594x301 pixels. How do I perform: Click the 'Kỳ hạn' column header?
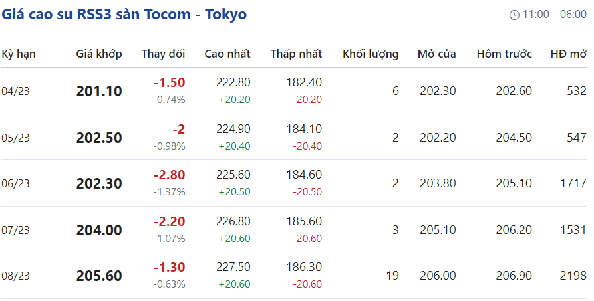coord(19,54)
